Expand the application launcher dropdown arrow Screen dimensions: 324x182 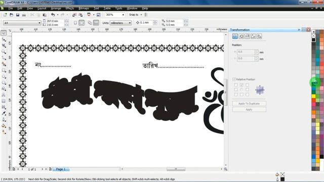[x=94, y=15]
